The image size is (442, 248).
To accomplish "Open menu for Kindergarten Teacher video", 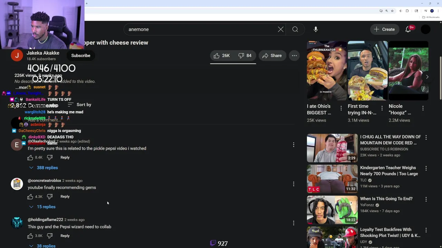I will point(426,168).
